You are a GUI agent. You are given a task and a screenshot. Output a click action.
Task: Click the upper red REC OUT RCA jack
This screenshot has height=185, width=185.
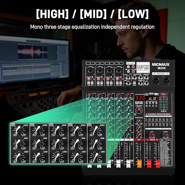(x=133, y=67)
